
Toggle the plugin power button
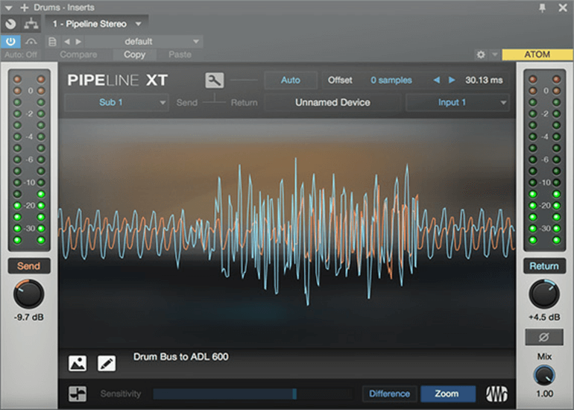pyautogui.click(x=11, y=42)
